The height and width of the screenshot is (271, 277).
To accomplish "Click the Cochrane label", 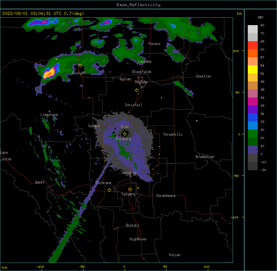I will click(103, 183).
